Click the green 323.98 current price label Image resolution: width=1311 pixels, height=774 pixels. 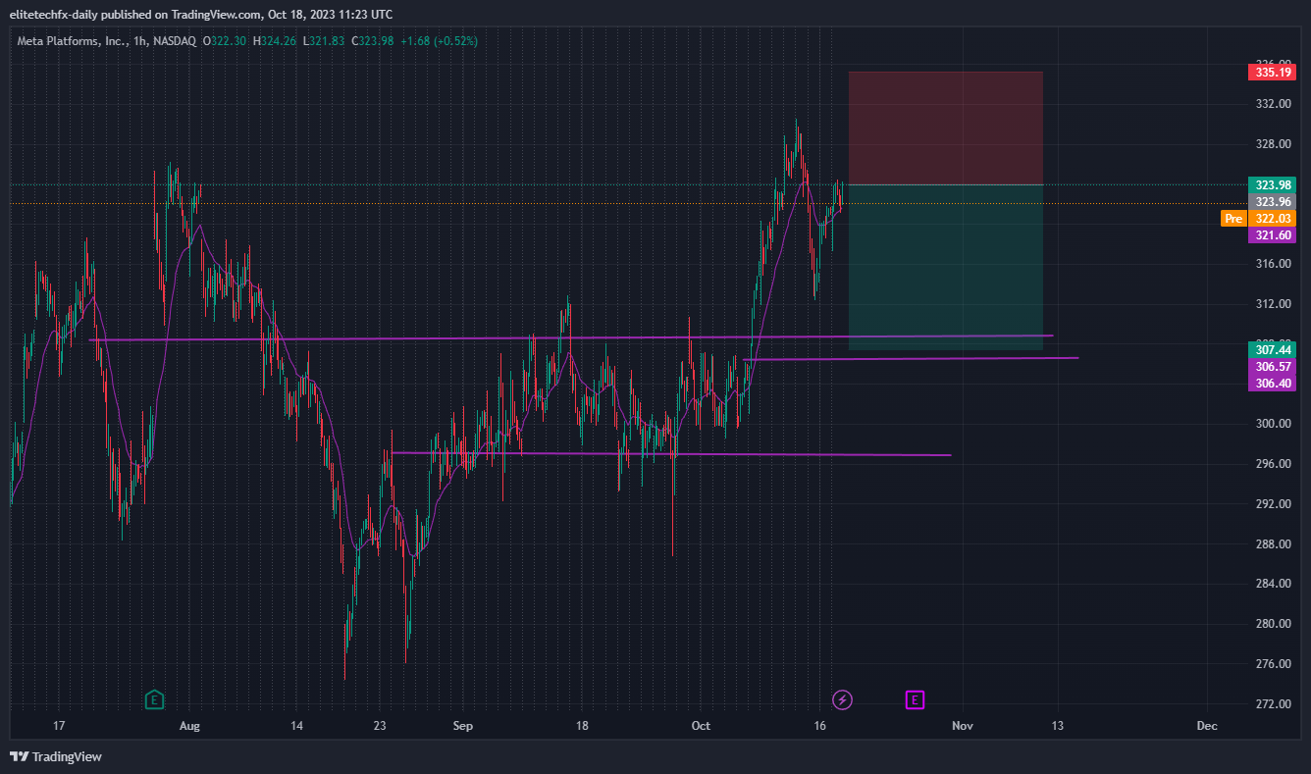(1272, 184)
